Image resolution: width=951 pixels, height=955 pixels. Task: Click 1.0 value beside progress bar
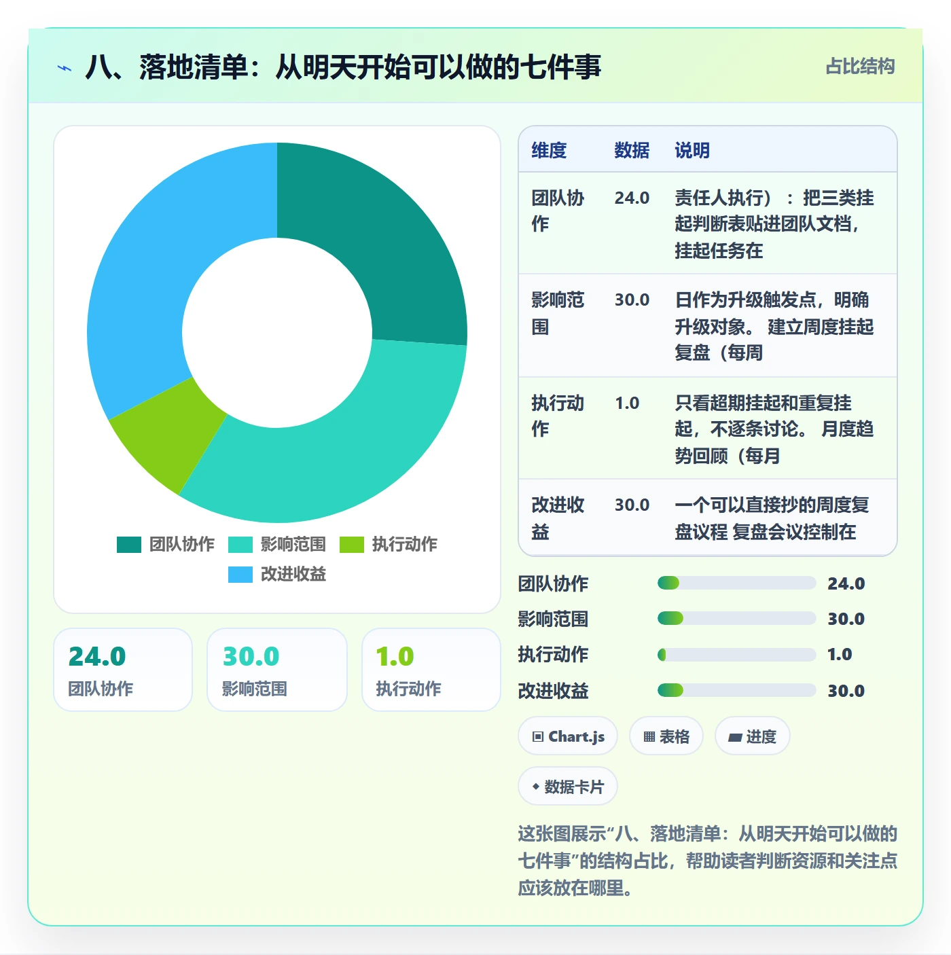(x=840, y=654)
